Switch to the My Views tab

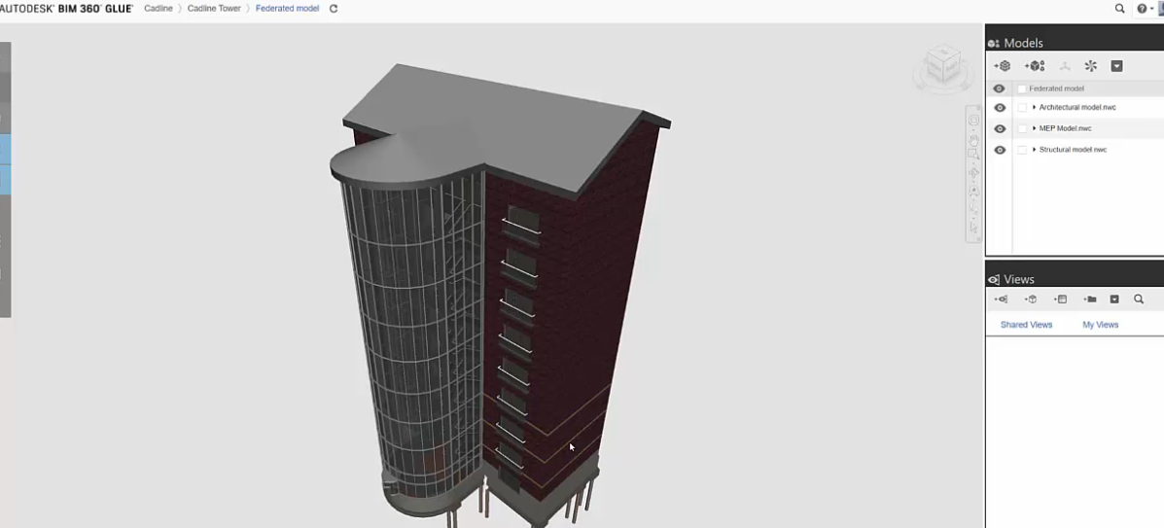1100,325
